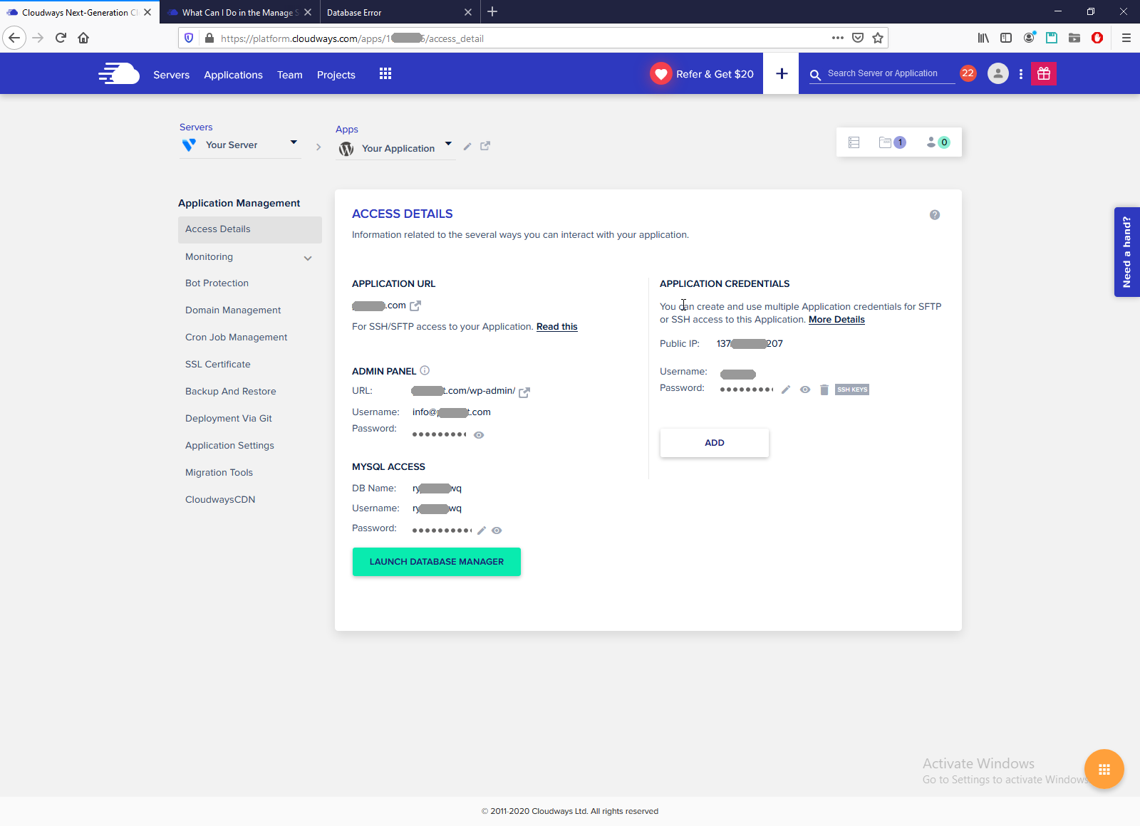
Task: Click the ADD credentials button
Action: 714,443
